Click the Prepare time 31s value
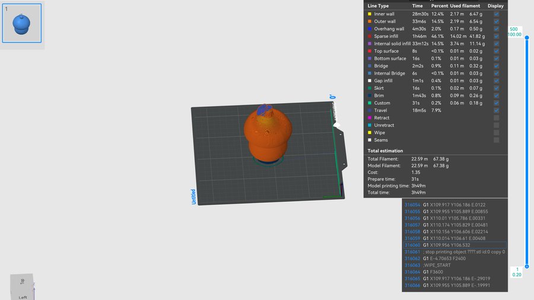The height and width of the screenshot is (300, 534). 415,179
